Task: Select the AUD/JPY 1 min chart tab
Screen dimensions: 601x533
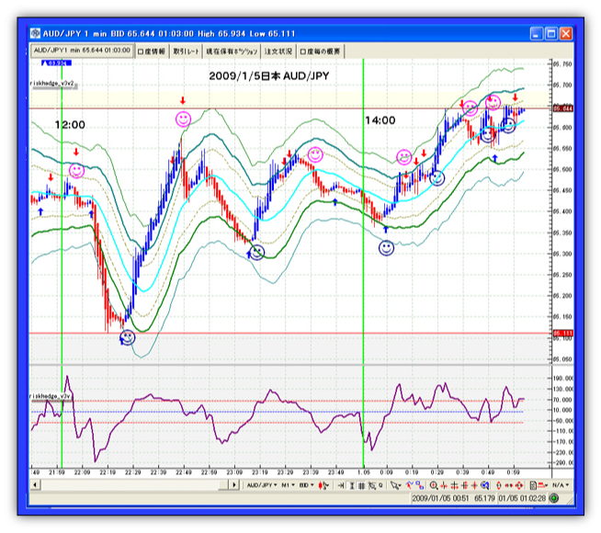Action: 82,51
